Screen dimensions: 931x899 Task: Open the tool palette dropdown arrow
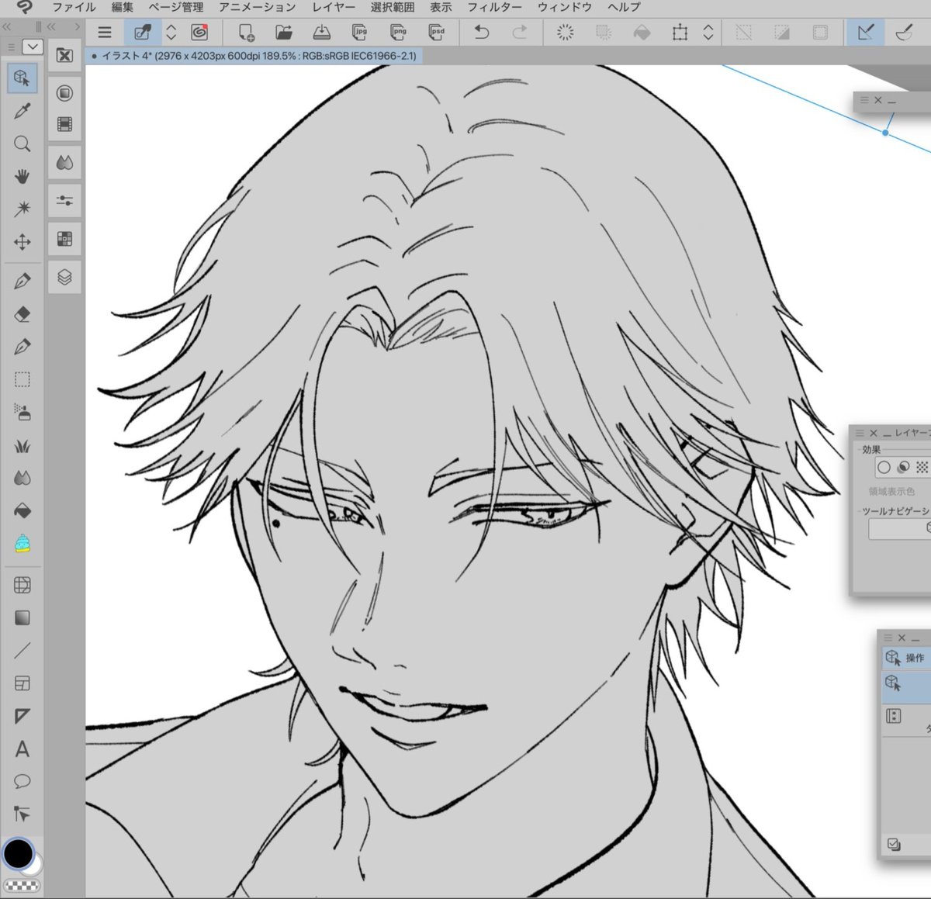33,47
